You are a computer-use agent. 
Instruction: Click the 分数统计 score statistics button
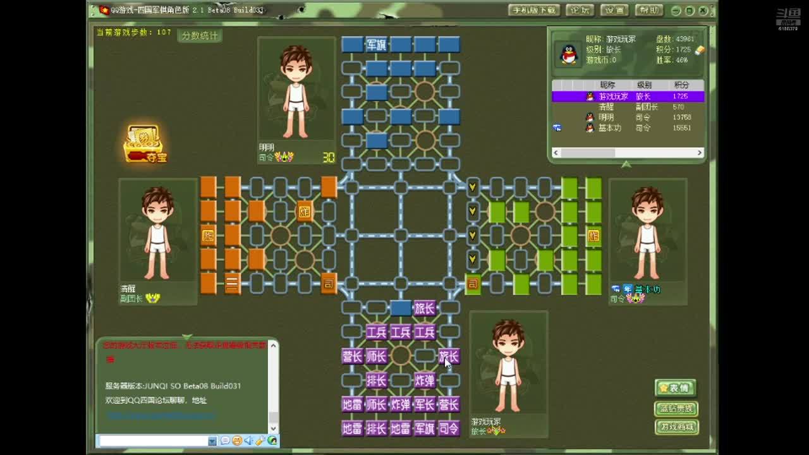[199, 36]
